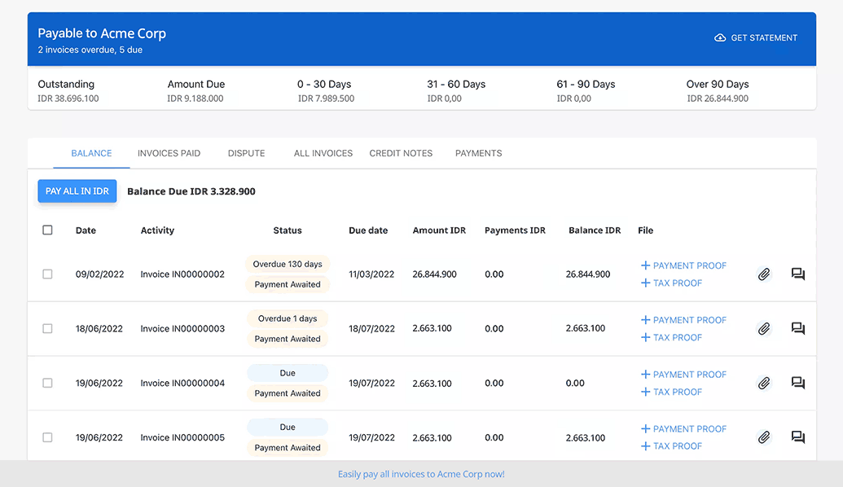The image size is (843, 487).
Task: Click the Amount Due value 'IDR 9.188.000'
Action: 195,99
